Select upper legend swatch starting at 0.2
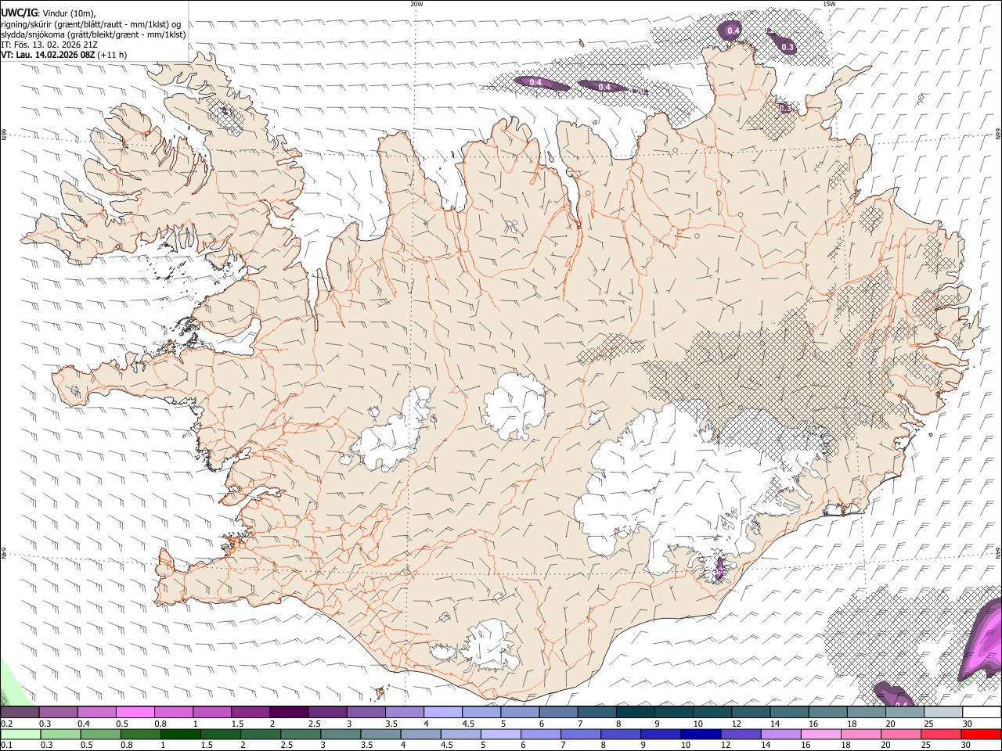The width and height of the screenshot is (1002, 751). point(20,713)
